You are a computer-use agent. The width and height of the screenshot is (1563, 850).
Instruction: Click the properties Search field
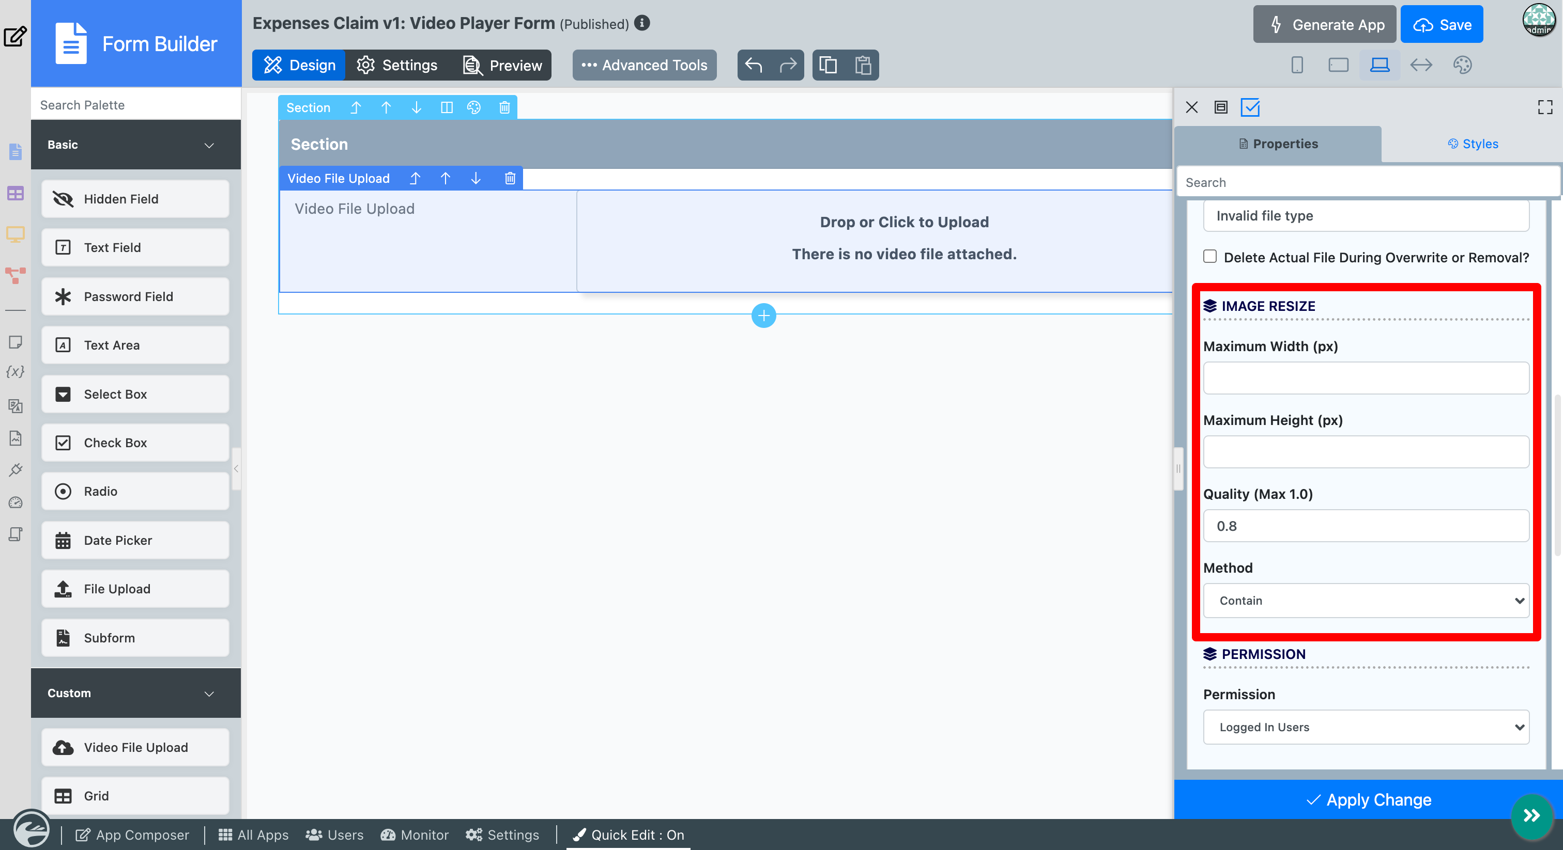pos(1368,182)
